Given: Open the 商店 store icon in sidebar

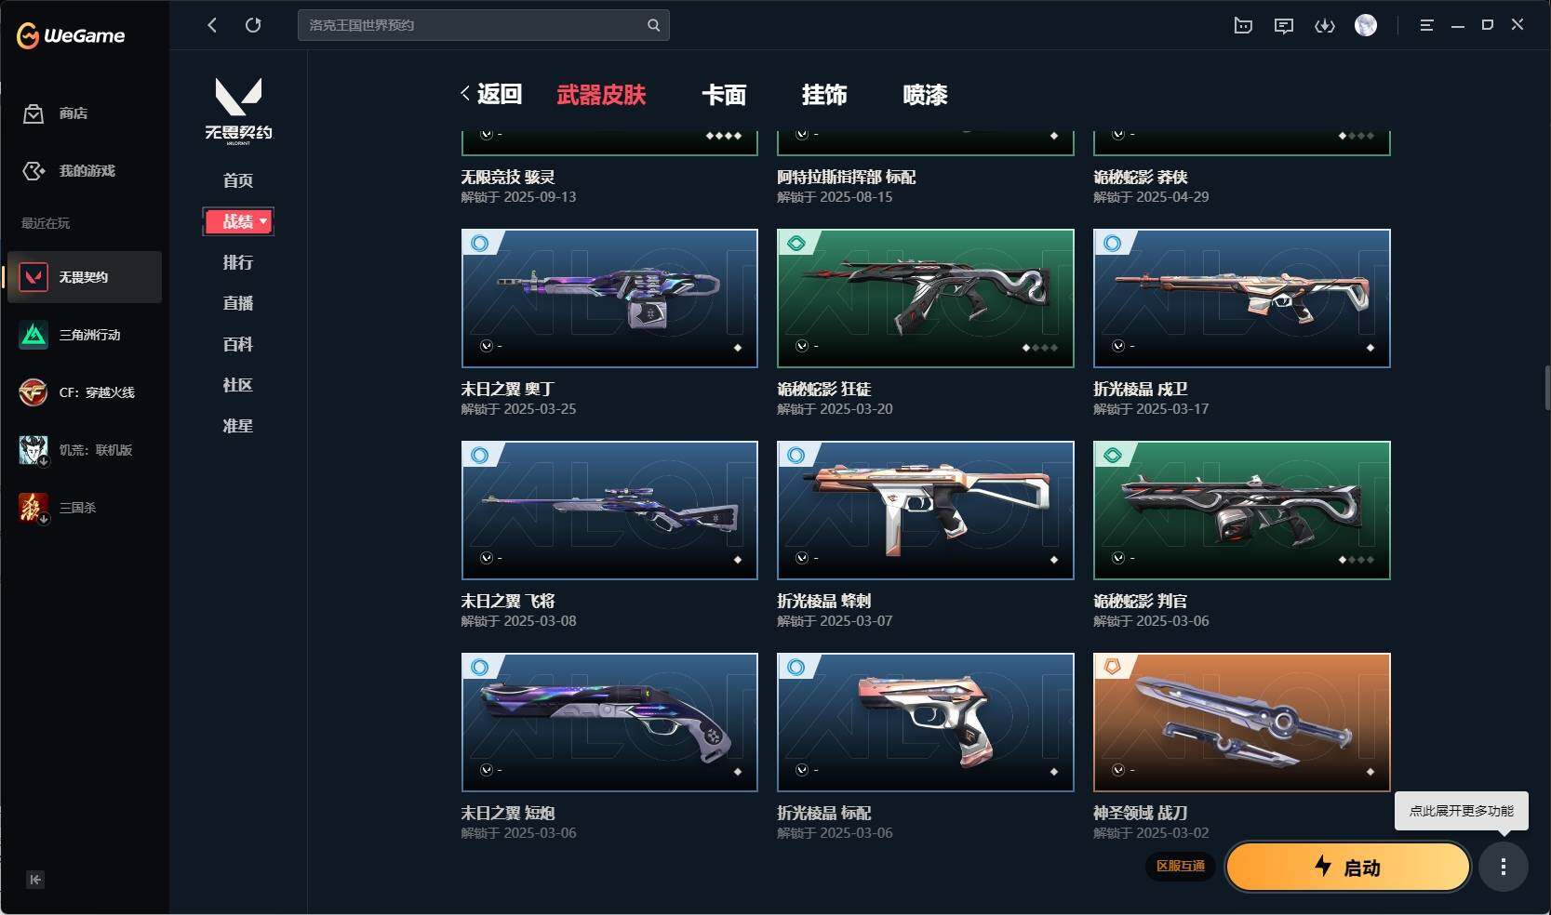Looking at the screenshot, I should pyautogui.click(x=33, y=113).
